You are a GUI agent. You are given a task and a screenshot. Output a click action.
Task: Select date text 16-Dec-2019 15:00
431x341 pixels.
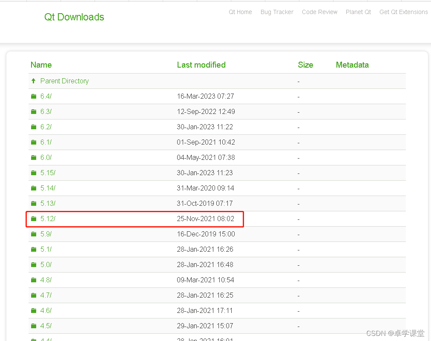pos(206,234)
